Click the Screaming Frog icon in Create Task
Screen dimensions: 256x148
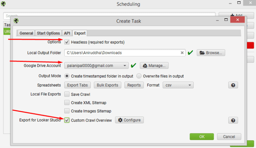(16, 21)
